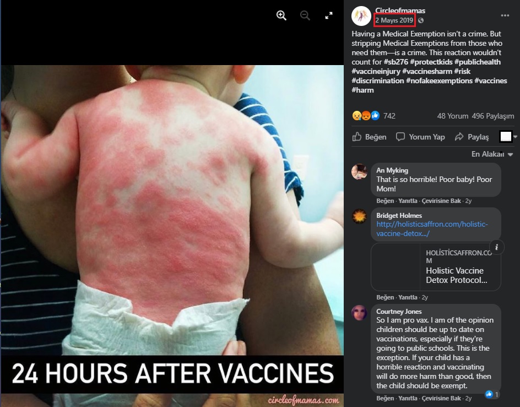Like the post with Beğen button
520x407 pixels.
click(370, 137)
